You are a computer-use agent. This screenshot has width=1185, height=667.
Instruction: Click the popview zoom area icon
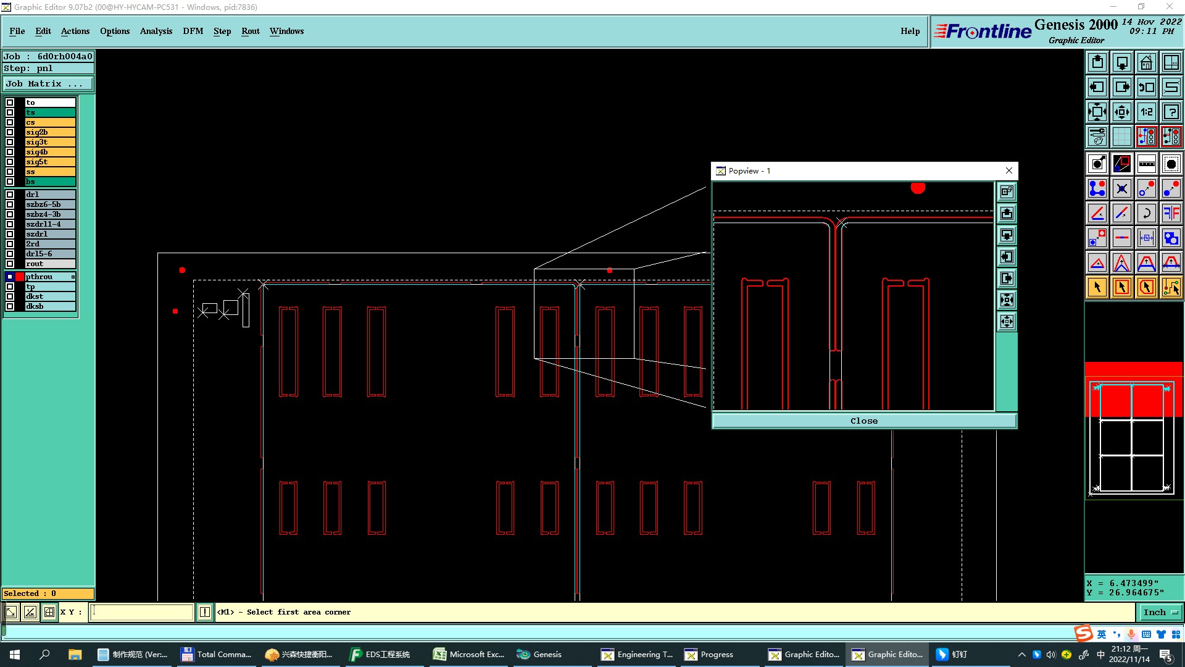tap(1007, 192)
